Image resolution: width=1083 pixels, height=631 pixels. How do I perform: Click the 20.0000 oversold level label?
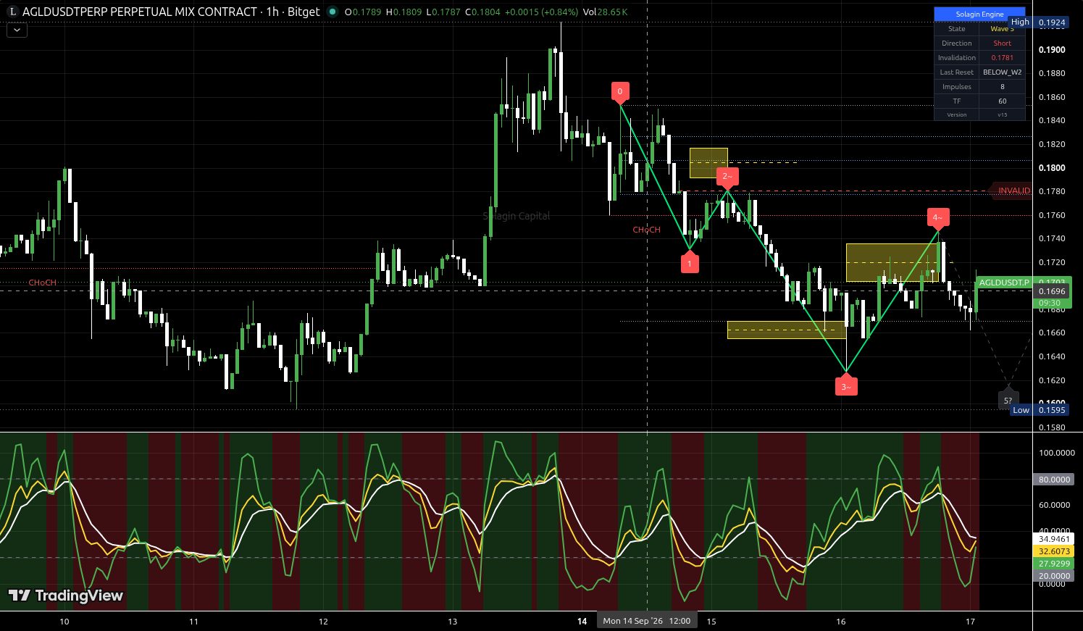click(1054, 576)
